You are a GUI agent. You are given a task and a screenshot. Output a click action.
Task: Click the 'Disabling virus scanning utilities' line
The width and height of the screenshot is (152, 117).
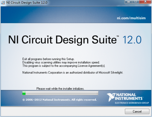[x=61, y=62]
